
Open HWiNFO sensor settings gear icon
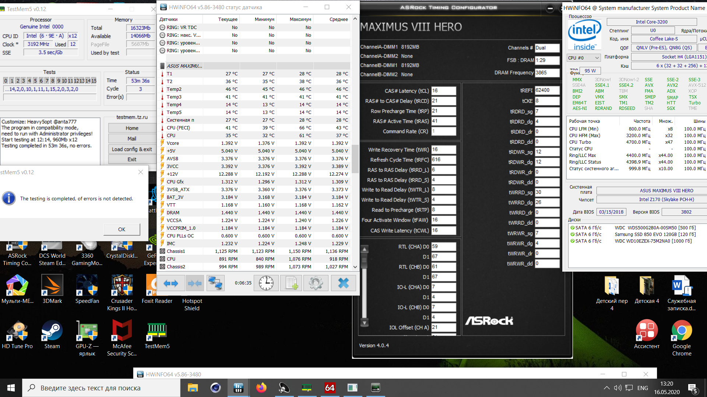316,283
